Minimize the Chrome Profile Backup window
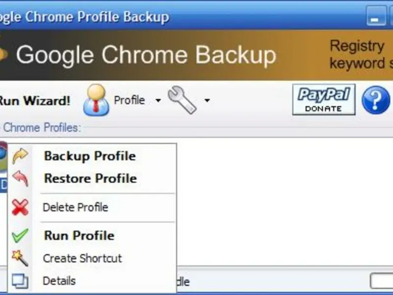The image size is (393, 295). (376, 17)
